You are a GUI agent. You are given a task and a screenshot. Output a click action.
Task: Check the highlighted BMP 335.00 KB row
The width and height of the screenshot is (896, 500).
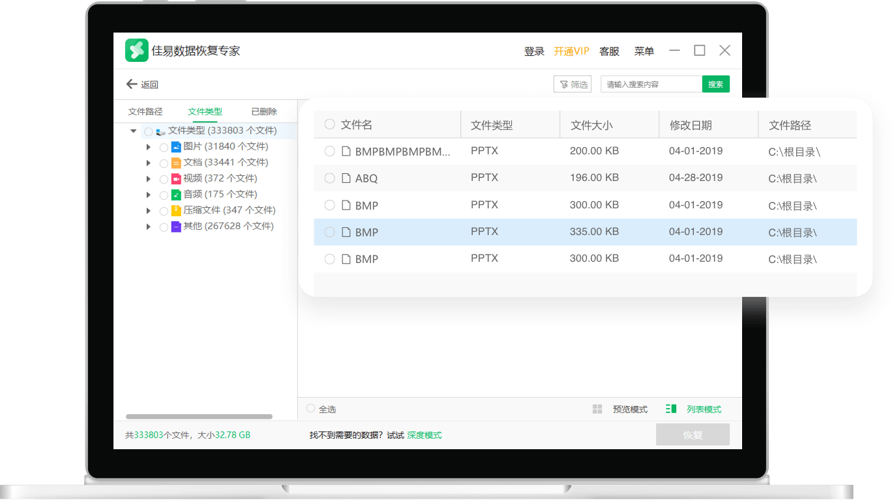click(329, 232)
